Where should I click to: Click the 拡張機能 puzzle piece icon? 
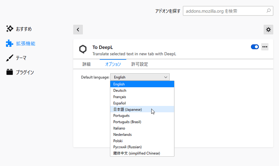pyautogui.click(x=9, y=43)
